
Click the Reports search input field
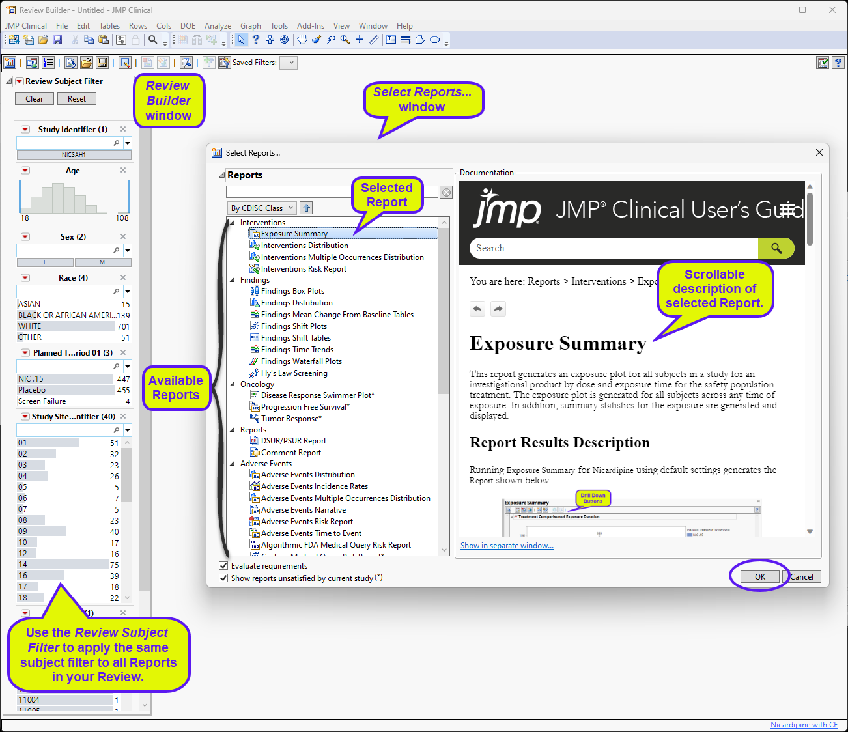pyautogui.click(x=332, y=192)
